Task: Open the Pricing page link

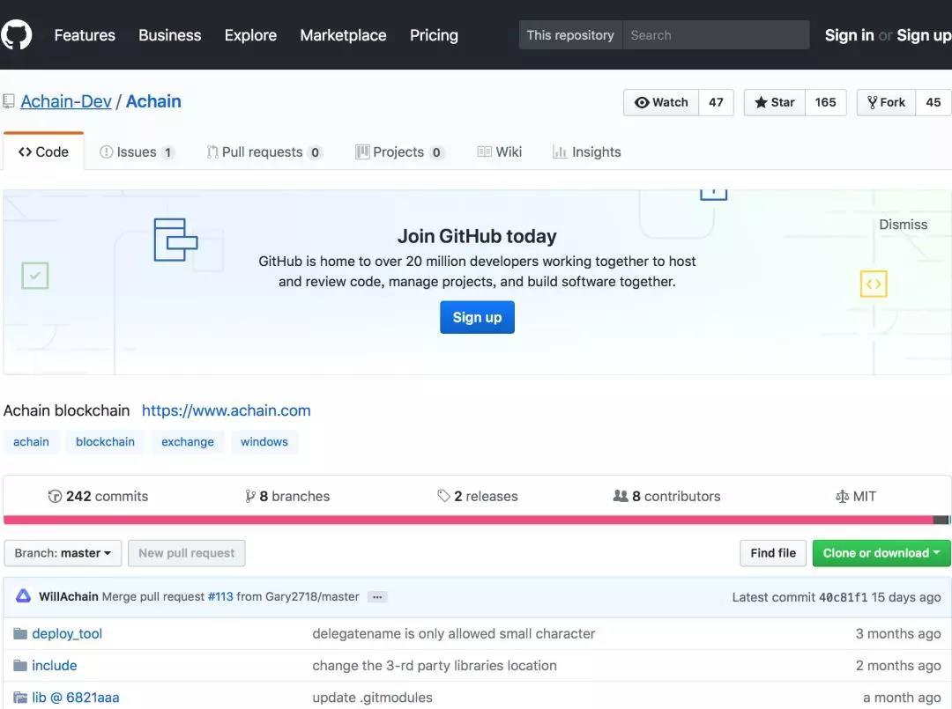Action: (x=434, y=35)
